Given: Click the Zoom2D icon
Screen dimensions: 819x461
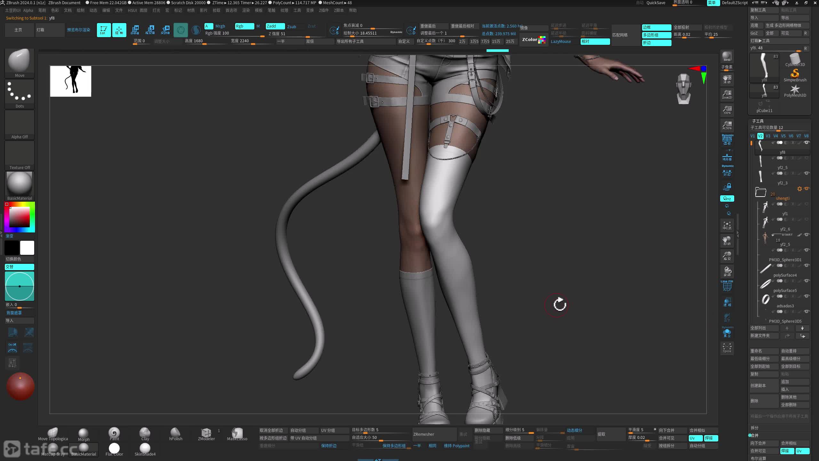Looking at the screenshot, I should [x=727, y=94].
